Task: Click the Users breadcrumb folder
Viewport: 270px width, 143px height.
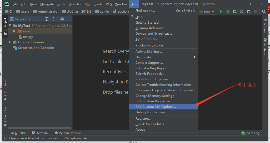Action: pos(23,12)
